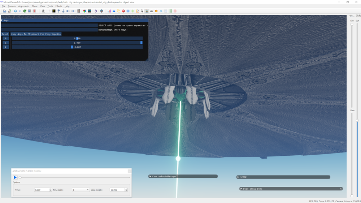Toggle the highlighted ship toolbar icon
Image resolution: width=361 pixels, height=203 pixels.
(147, 11)
